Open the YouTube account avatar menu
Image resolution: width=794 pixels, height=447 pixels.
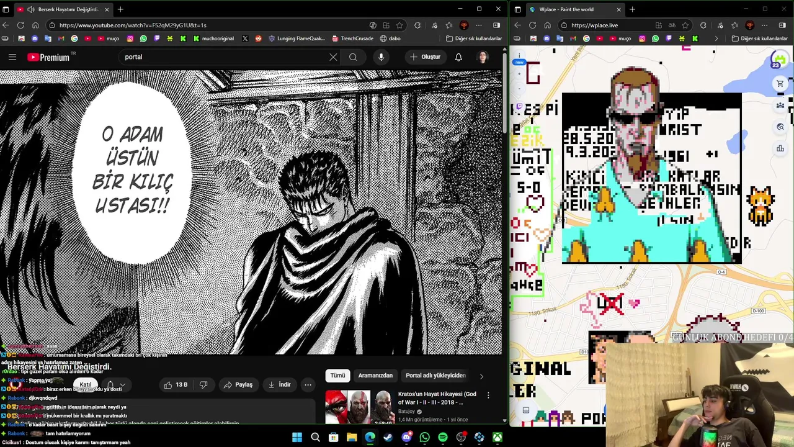click(483, 57)
